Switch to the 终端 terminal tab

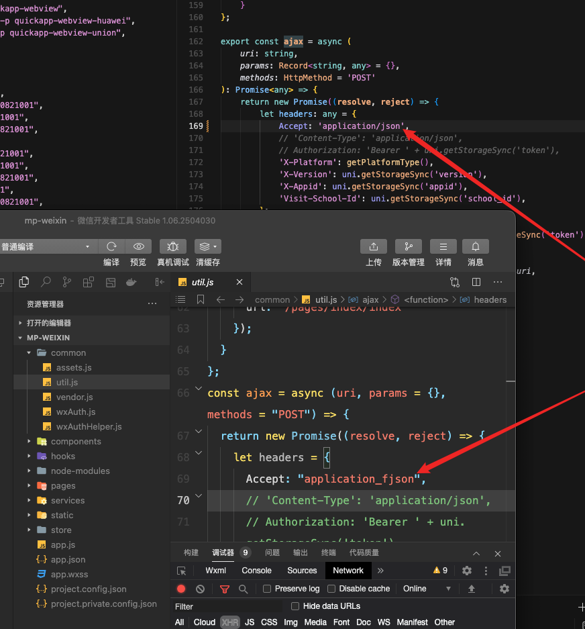pos(329,552)
